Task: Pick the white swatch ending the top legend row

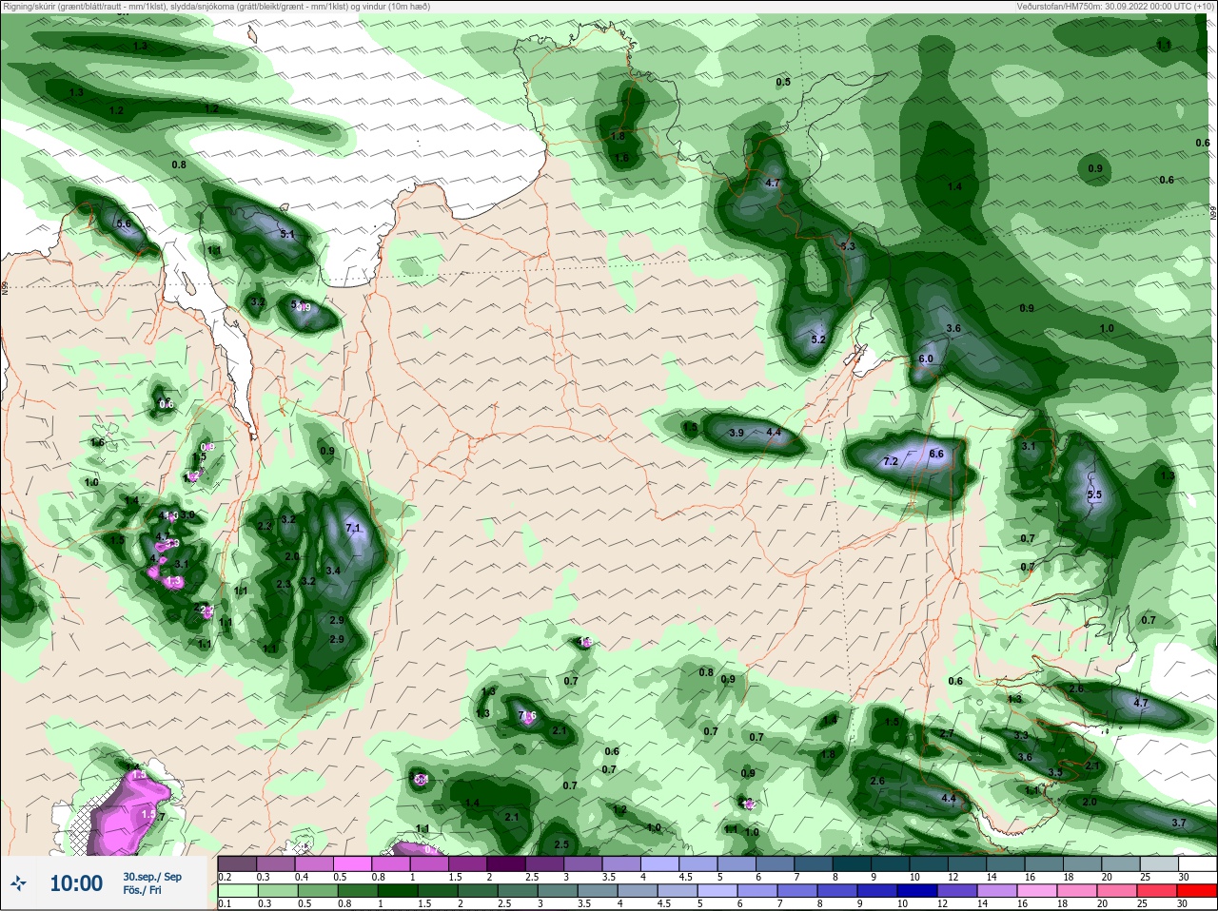Action: tap(1197, 864)
